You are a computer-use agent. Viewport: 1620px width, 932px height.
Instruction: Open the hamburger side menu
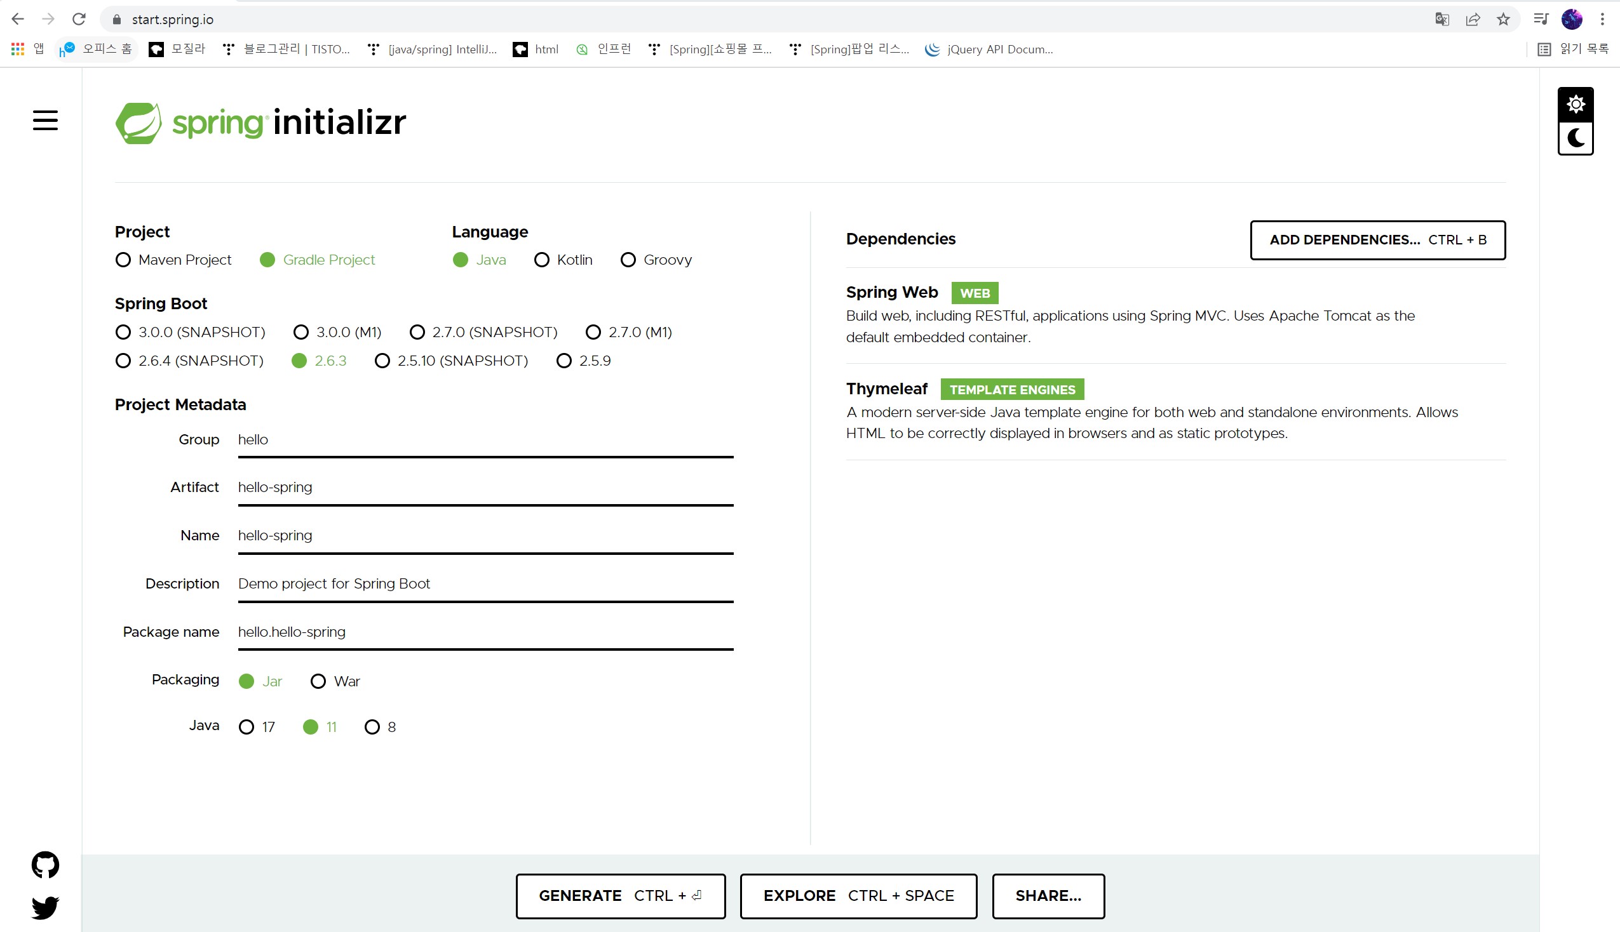(45, 120)
